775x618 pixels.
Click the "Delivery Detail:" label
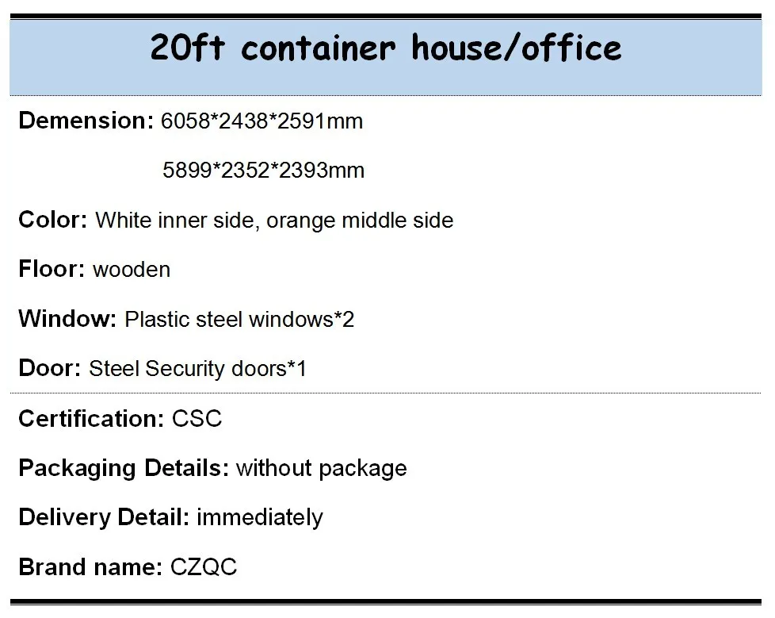[104, 517]
